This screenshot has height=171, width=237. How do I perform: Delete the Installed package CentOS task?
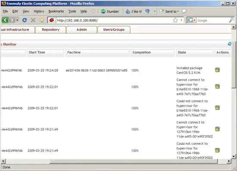[217, 70]
